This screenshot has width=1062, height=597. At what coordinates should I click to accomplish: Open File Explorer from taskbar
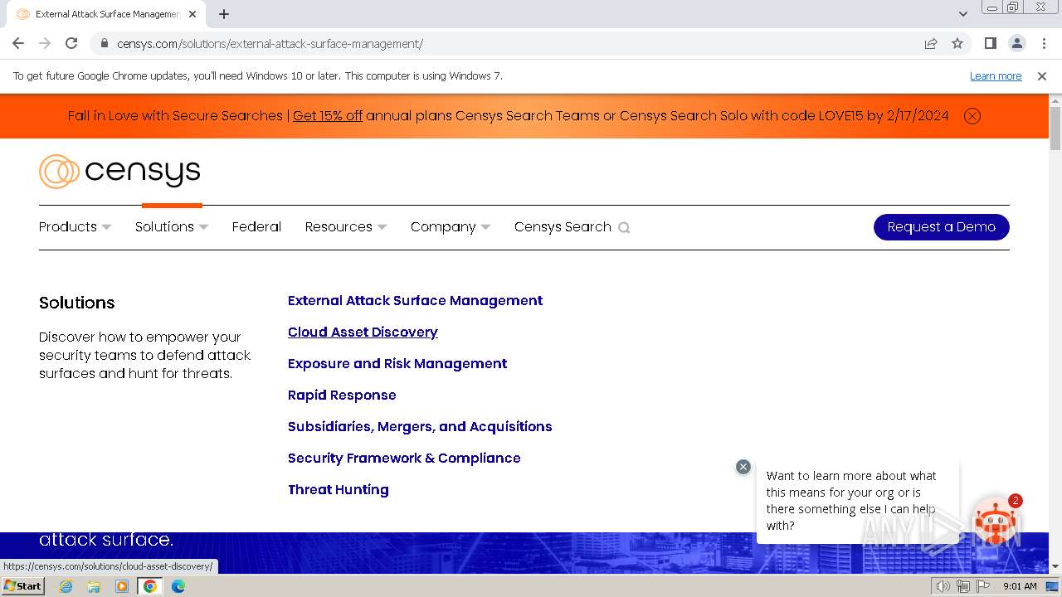click(x=94, y=586)
